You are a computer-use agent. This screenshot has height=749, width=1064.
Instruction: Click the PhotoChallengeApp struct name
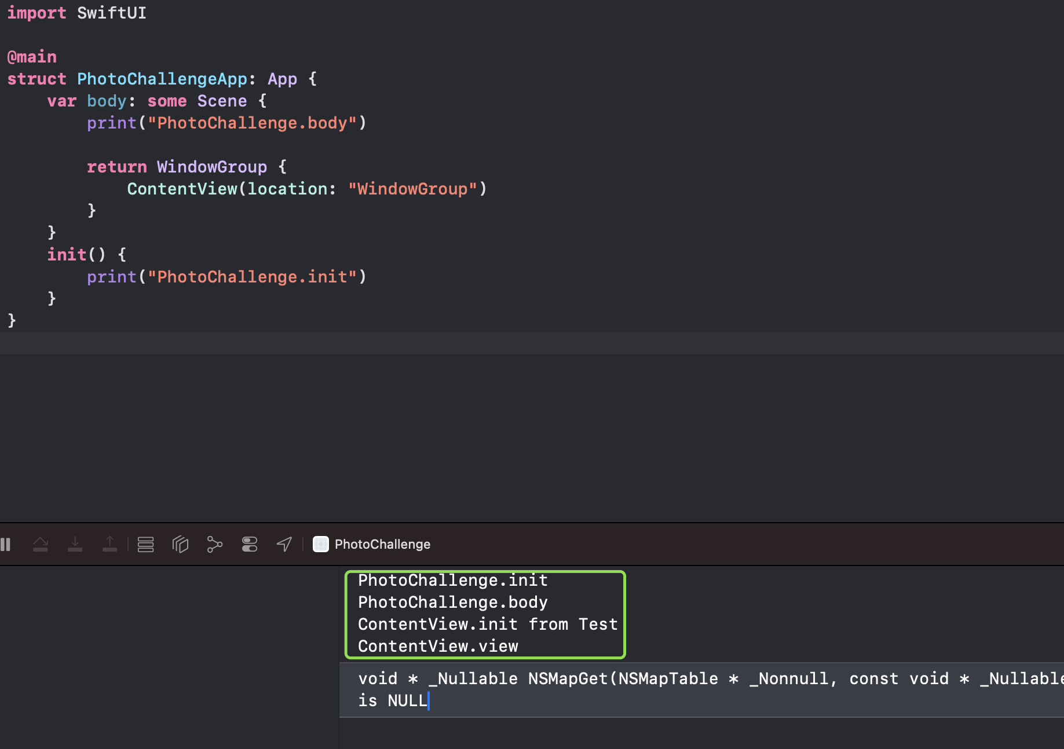point(162,79)
